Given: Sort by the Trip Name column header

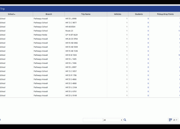Looking at the screenshot, I should click(85, 14).
